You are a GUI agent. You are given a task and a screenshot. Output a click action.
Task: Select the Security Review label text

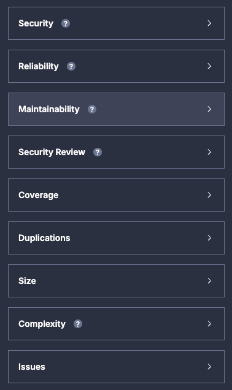(x=52, y=152)
